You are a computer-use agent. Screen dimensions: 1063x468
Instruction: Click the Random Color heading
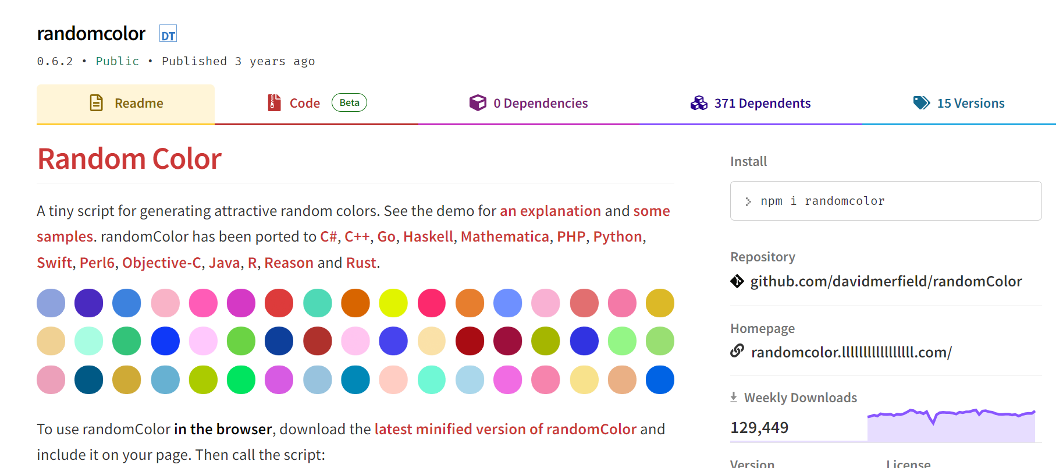point(129,158)
